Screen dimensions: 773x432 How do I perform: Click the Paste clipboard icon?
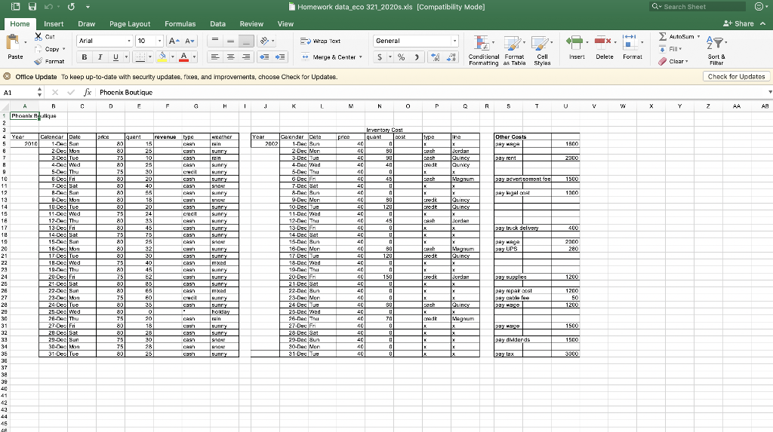[14, 43]
